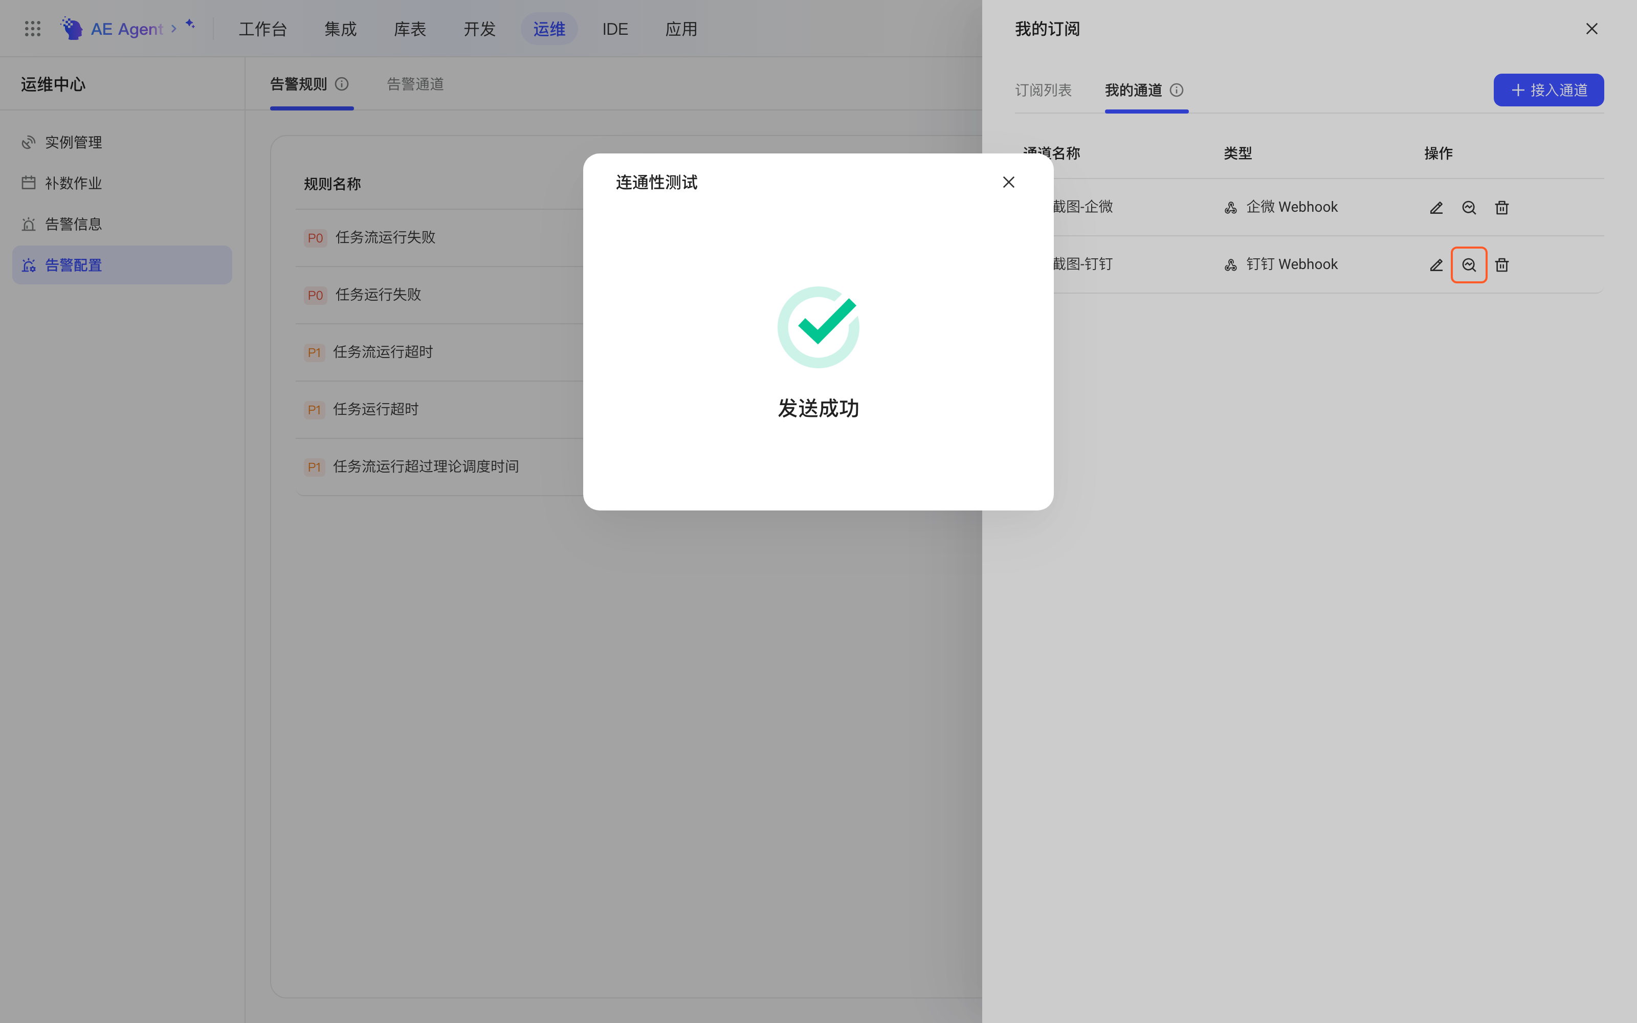Screen dimensions: 1637x1023
Task: Expand the AE Agent project chevron
Action: click(x=174, y=29)
